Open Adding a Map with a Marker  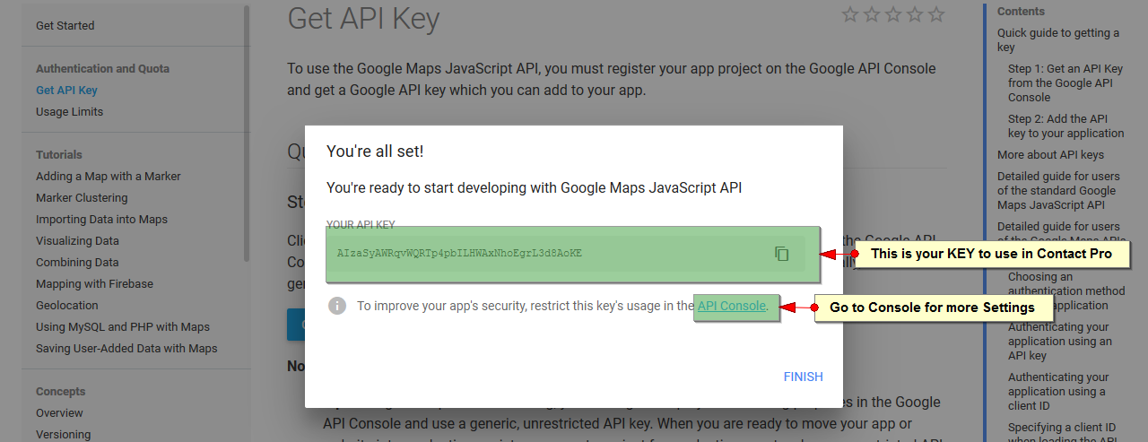tap(109, 176)
